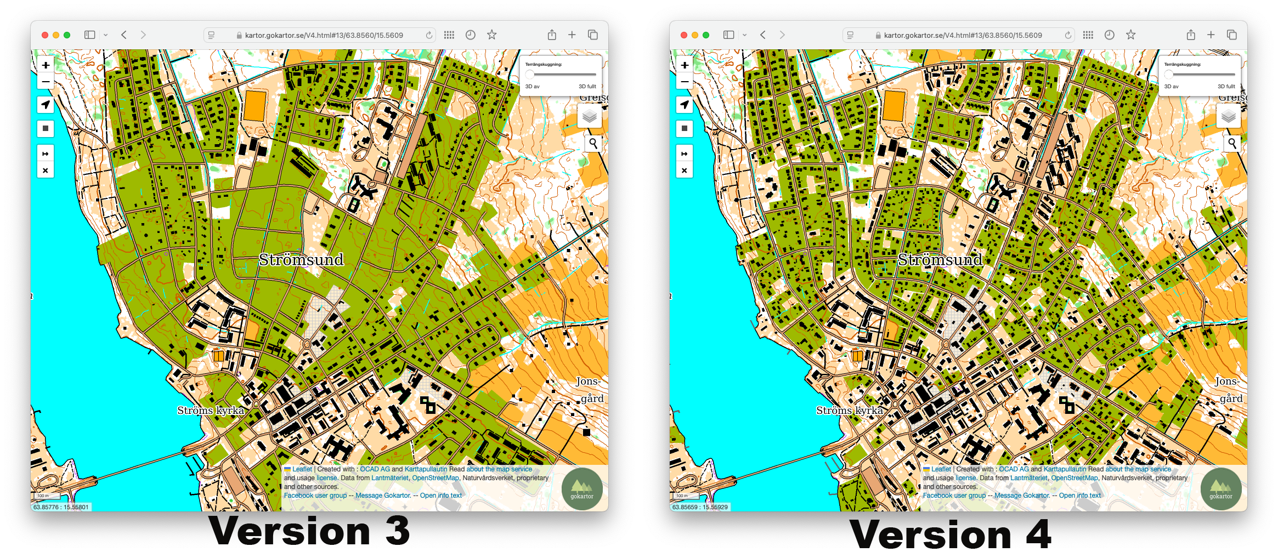The image size is (1278, 552).
Task: Click the gokartor logo in Version 4 map
Action: coord(1221,489)
